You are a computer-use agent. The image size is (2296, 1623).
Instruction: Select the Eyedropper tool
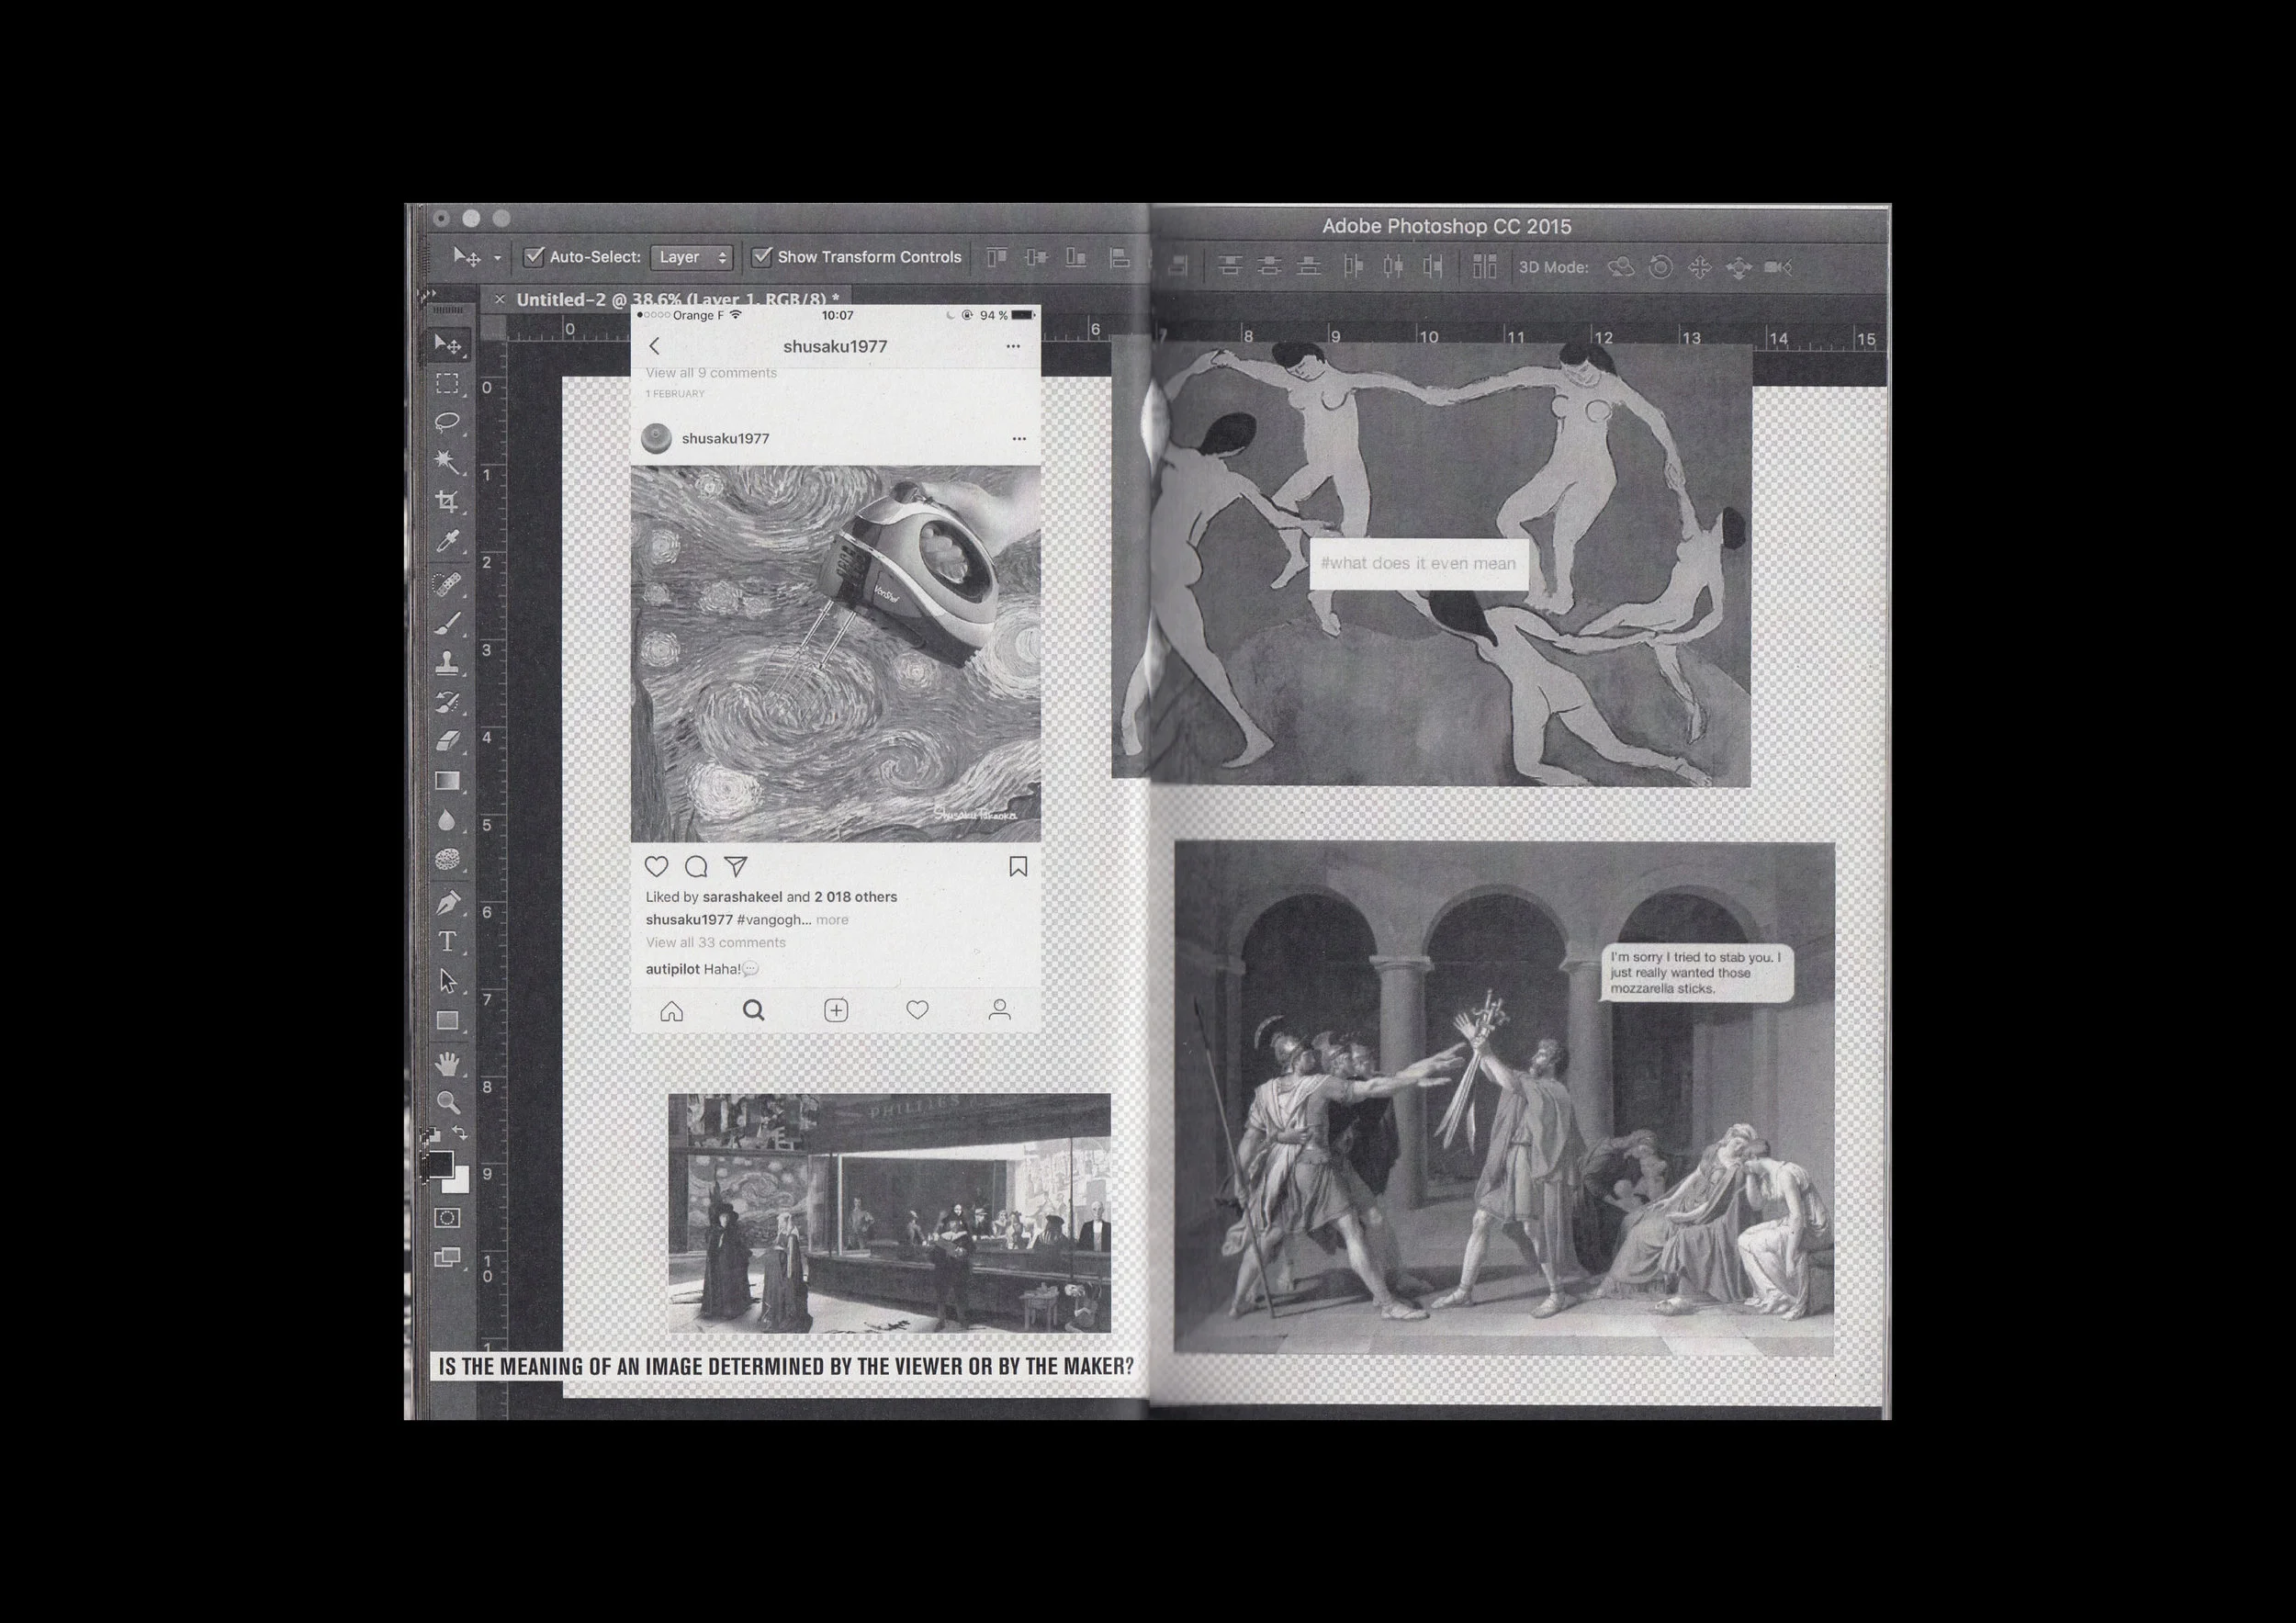coord(447,541)
